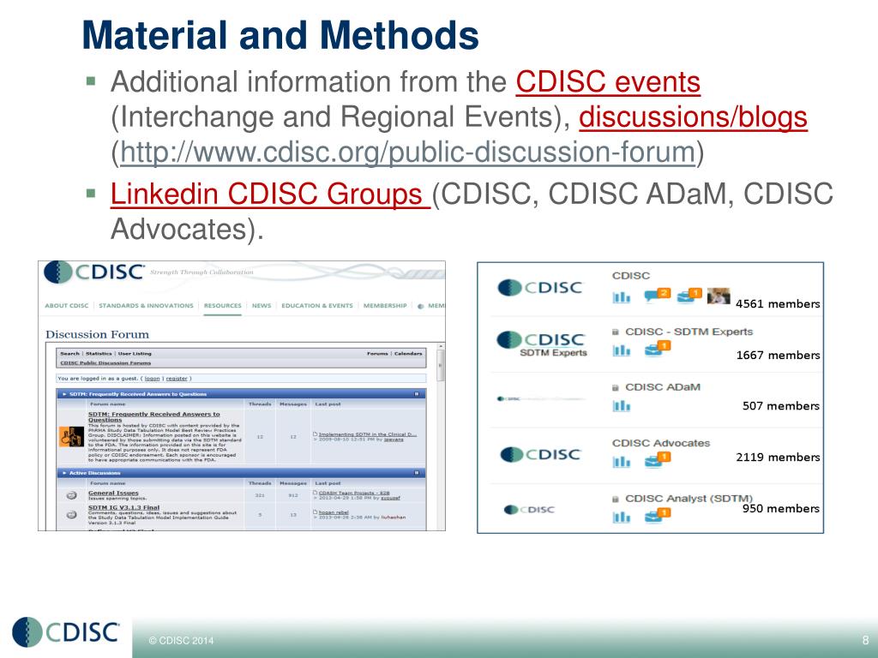The height and width of the screenshot is (658, 878).
Task: Click the Statistics link in forum toolbar
Action: (x=99, y=354)
